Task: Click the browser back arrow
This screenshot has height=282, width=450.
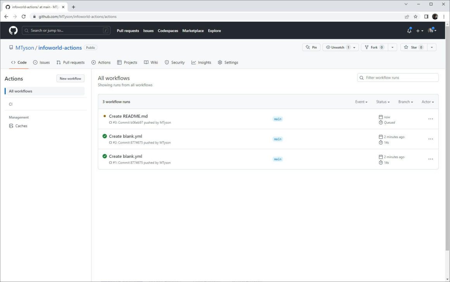Action: tap(6, 17)
